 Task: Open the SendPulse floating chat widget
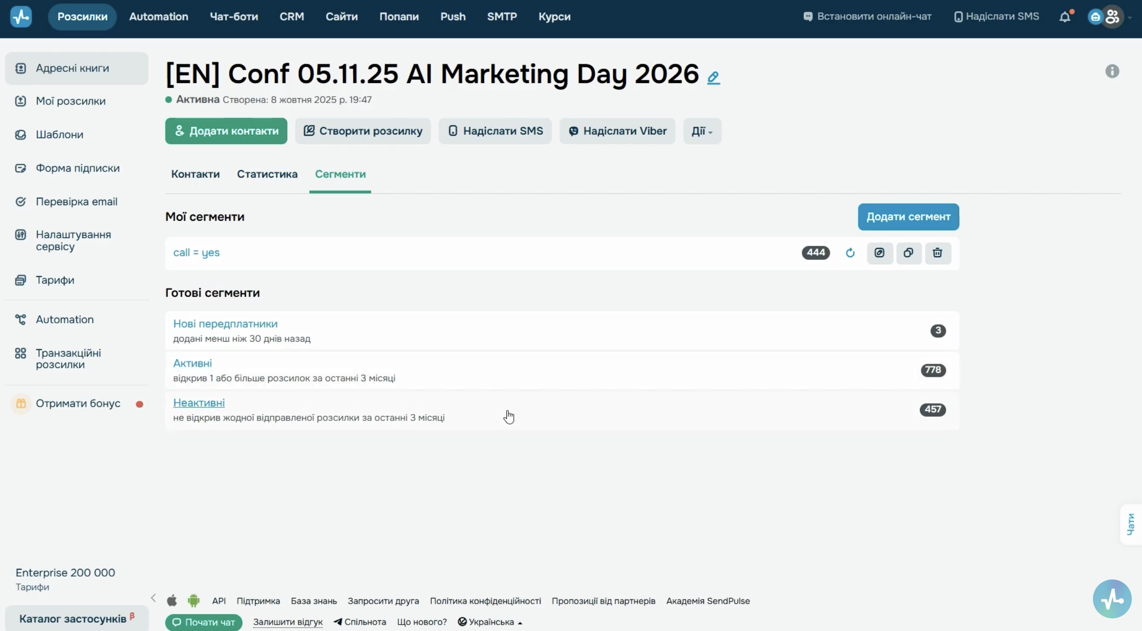(x=1112, y=598)
